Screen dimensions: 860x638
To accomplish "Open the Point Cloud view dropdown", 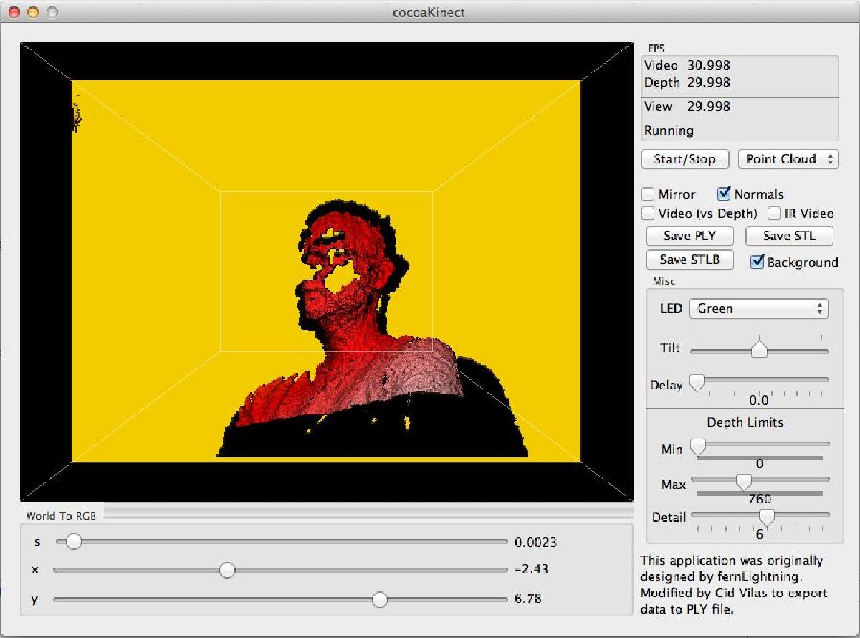I will pos(788,159).
